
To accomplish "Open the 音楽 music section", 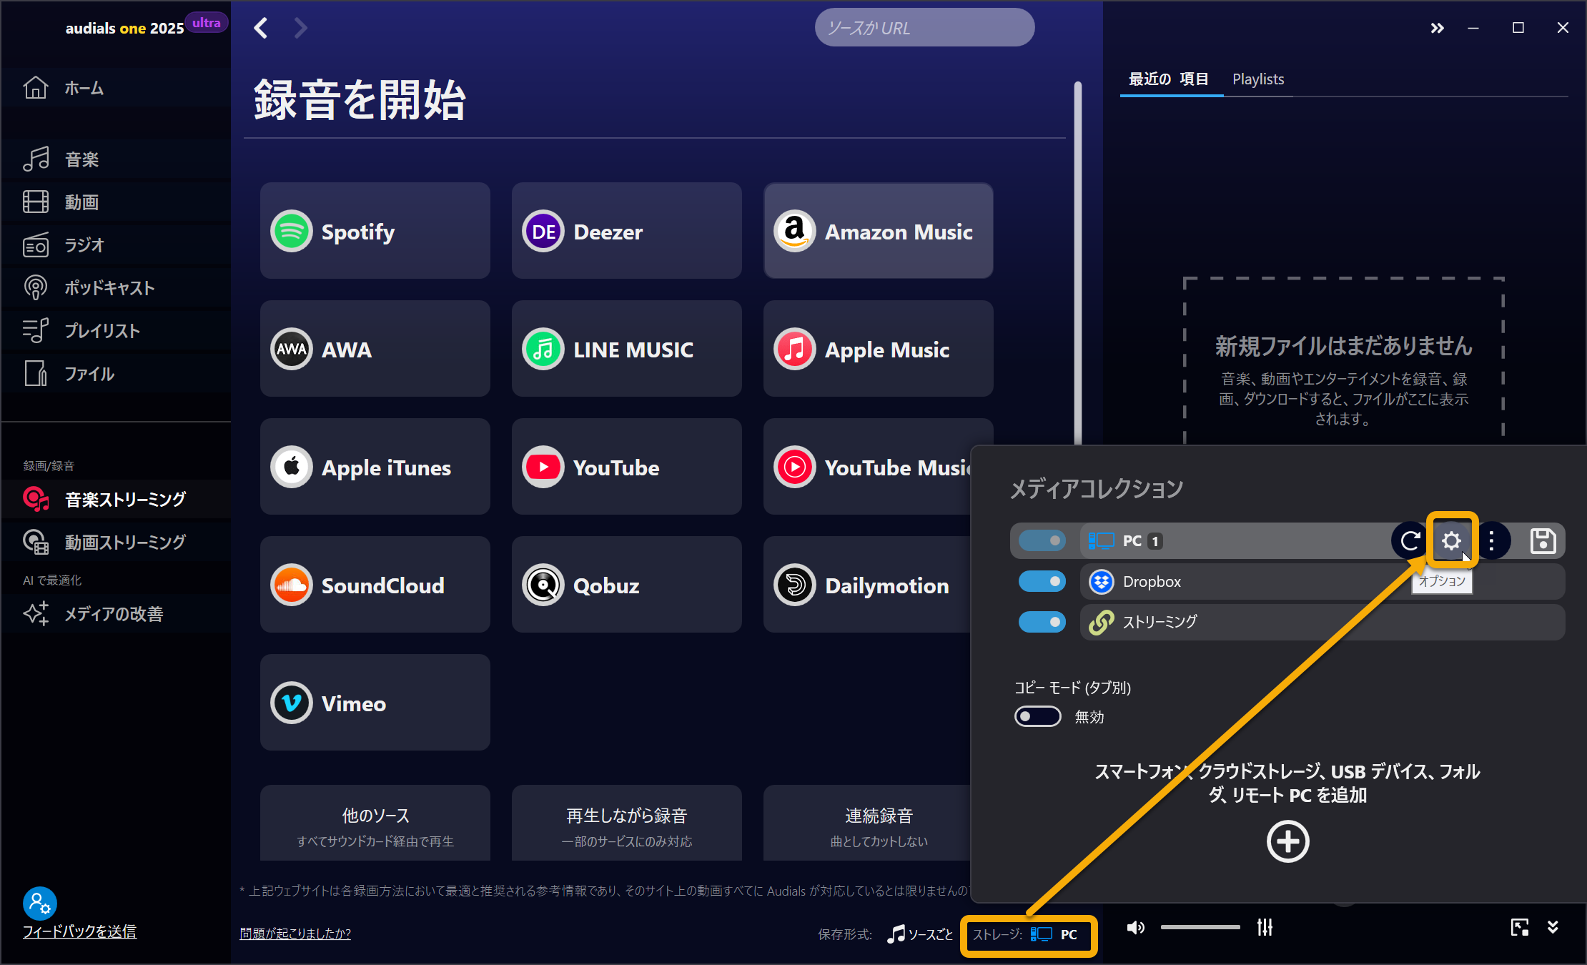I will click(116, 159).
